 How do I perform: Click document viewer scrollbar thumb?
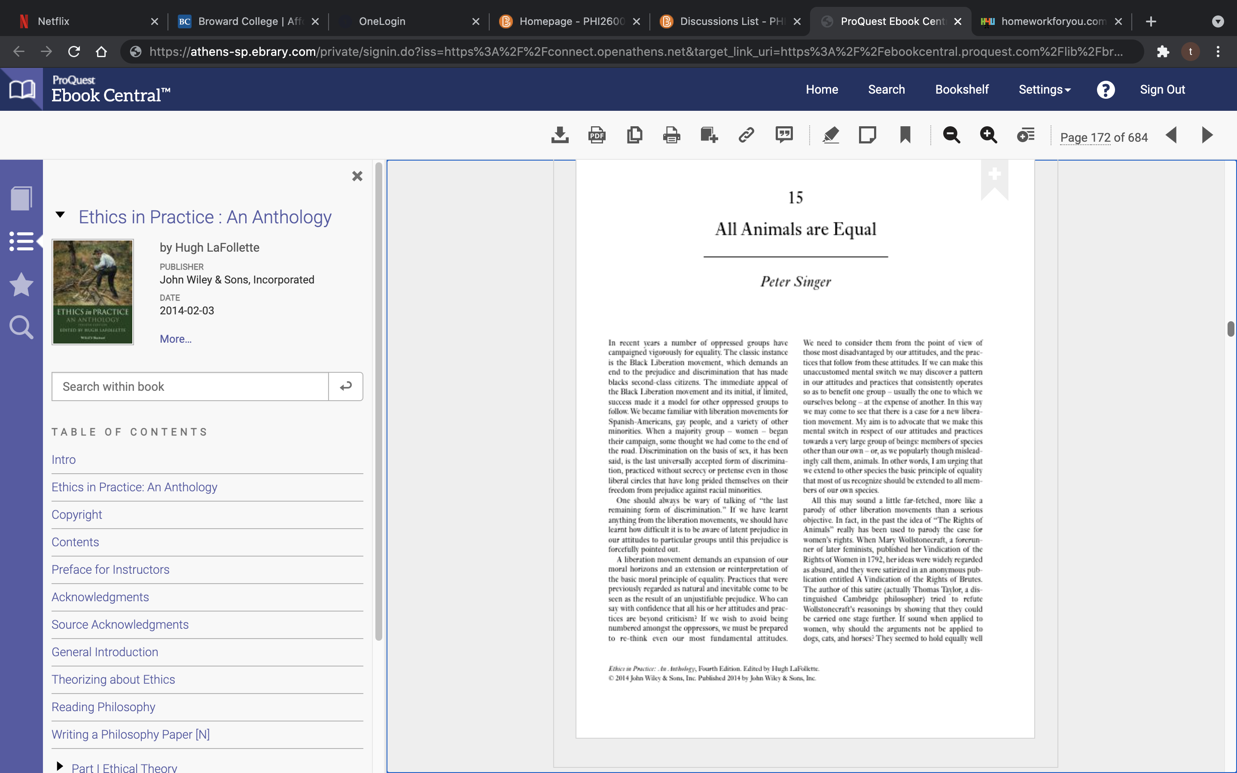coord(1231,329)
